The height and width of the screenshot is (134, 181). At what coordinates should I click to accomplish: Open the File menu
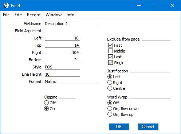[x=6, y=15]
